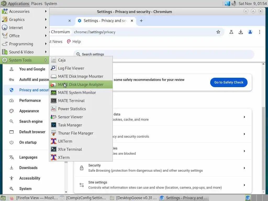Click the Go to Safety Check button
This screenshot has height=201, width=268.
click(229, 82)
